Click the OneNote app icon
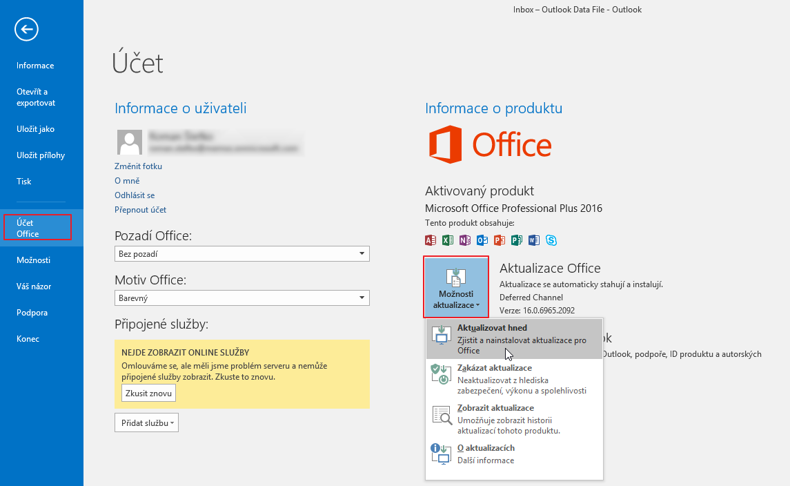 point(464,240)
